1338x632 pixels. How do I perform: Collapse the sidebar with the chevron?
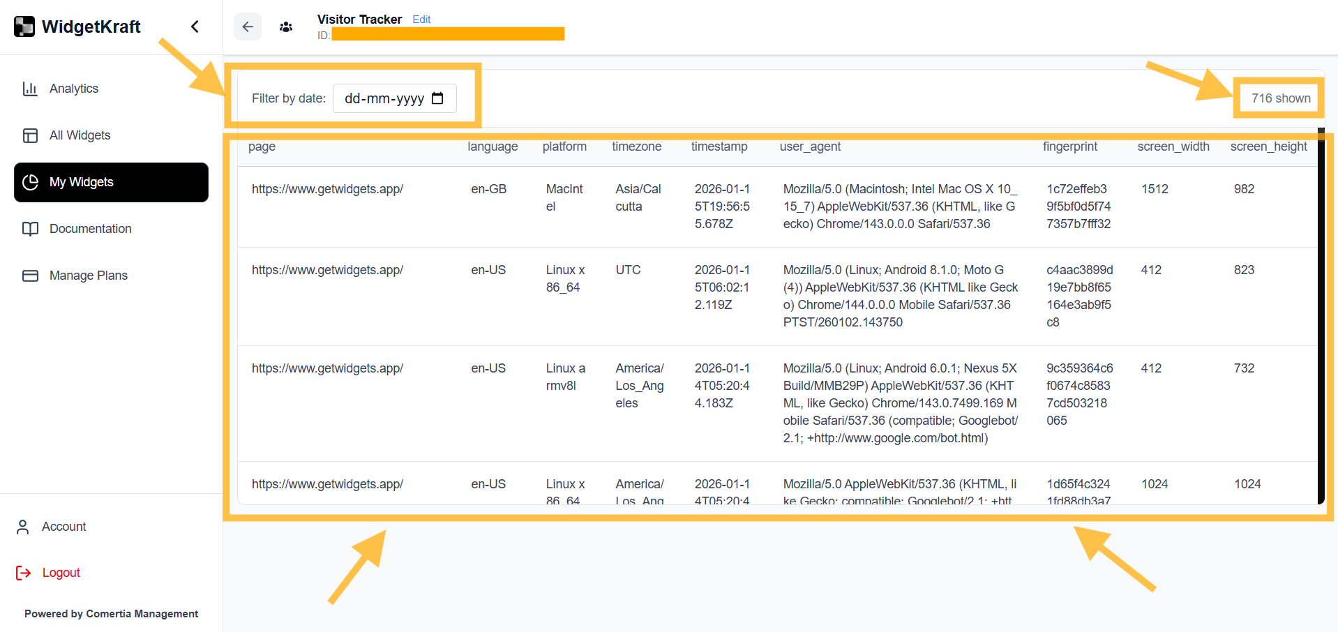pyautogui.click(x=195, y=27)
